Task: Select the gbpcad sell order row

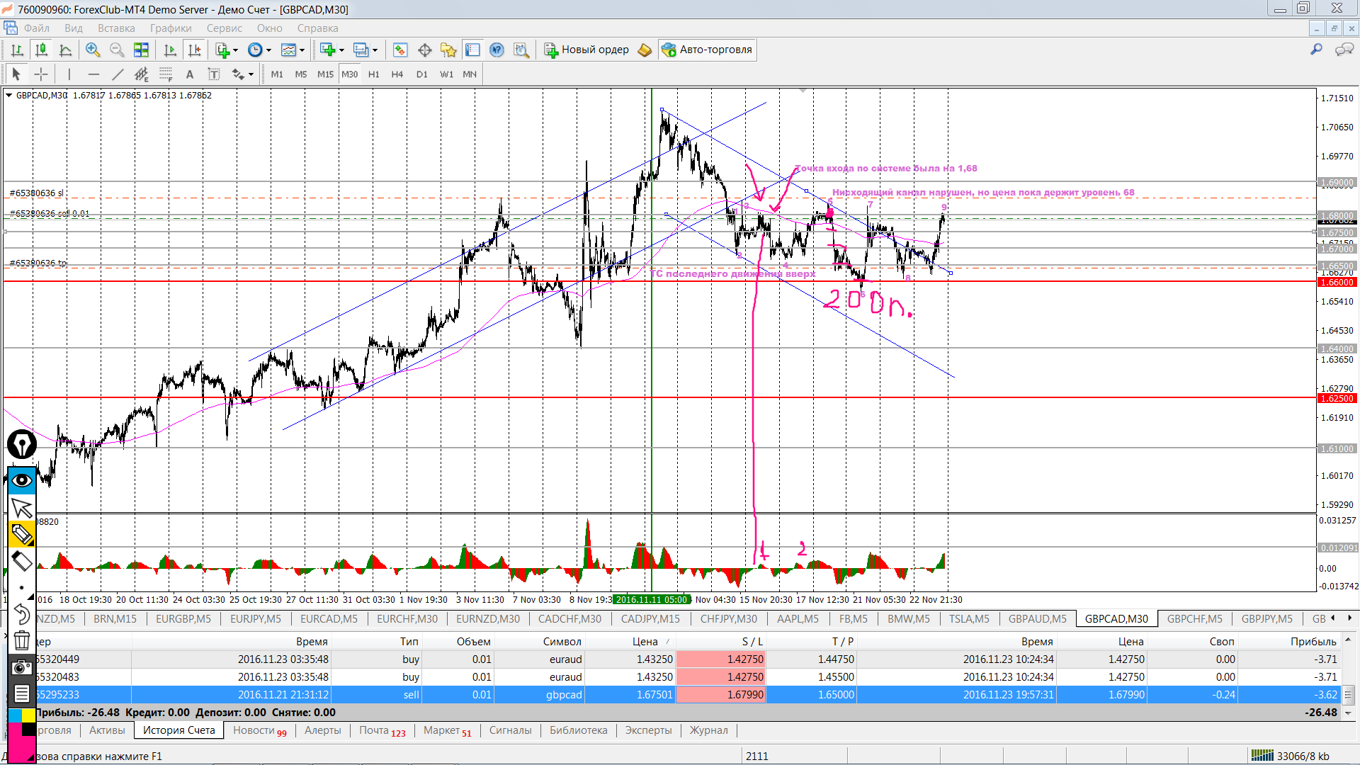Action: pyautogui.click(x=564, y=695)
